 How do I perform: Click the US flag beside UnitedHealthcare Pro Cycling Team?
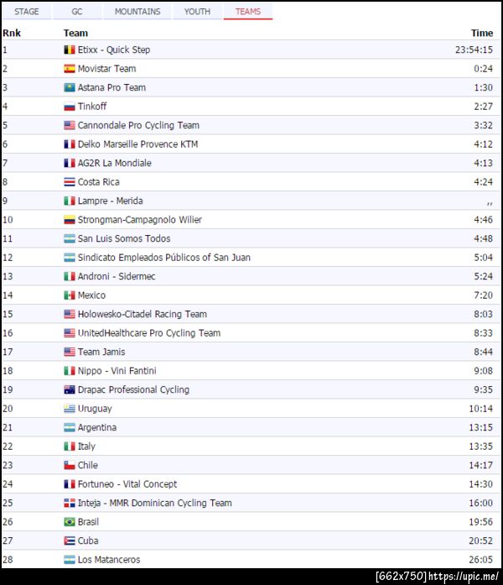70,333
